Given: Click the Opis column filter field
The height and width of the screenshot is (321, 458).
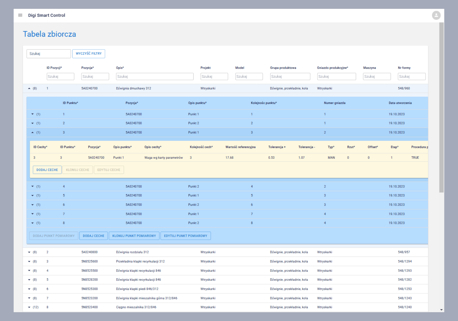Looking at the screenshot, I should [155, 77].
